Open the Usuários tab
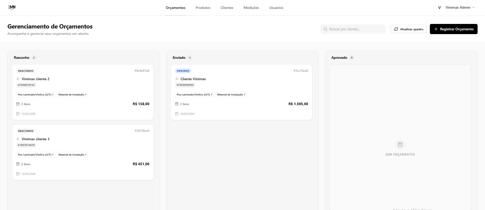Viewport: 485px width, 210px height. pyautogui.click(x=276, y=8)
